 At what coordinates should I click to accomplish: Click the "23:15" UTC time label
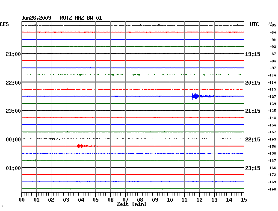[x=253, y=168]
